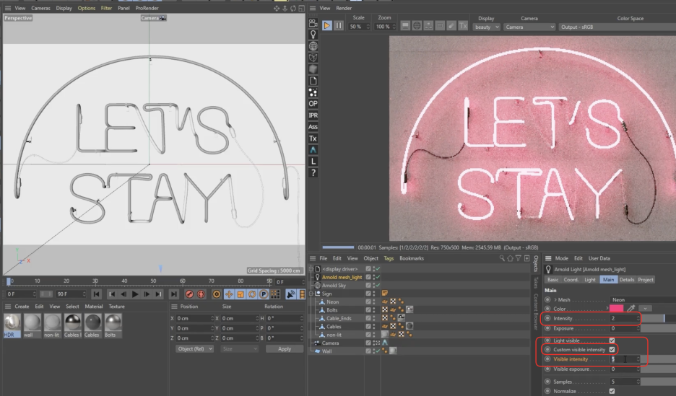Jump to the end of the animation

(x=173, y=294)
